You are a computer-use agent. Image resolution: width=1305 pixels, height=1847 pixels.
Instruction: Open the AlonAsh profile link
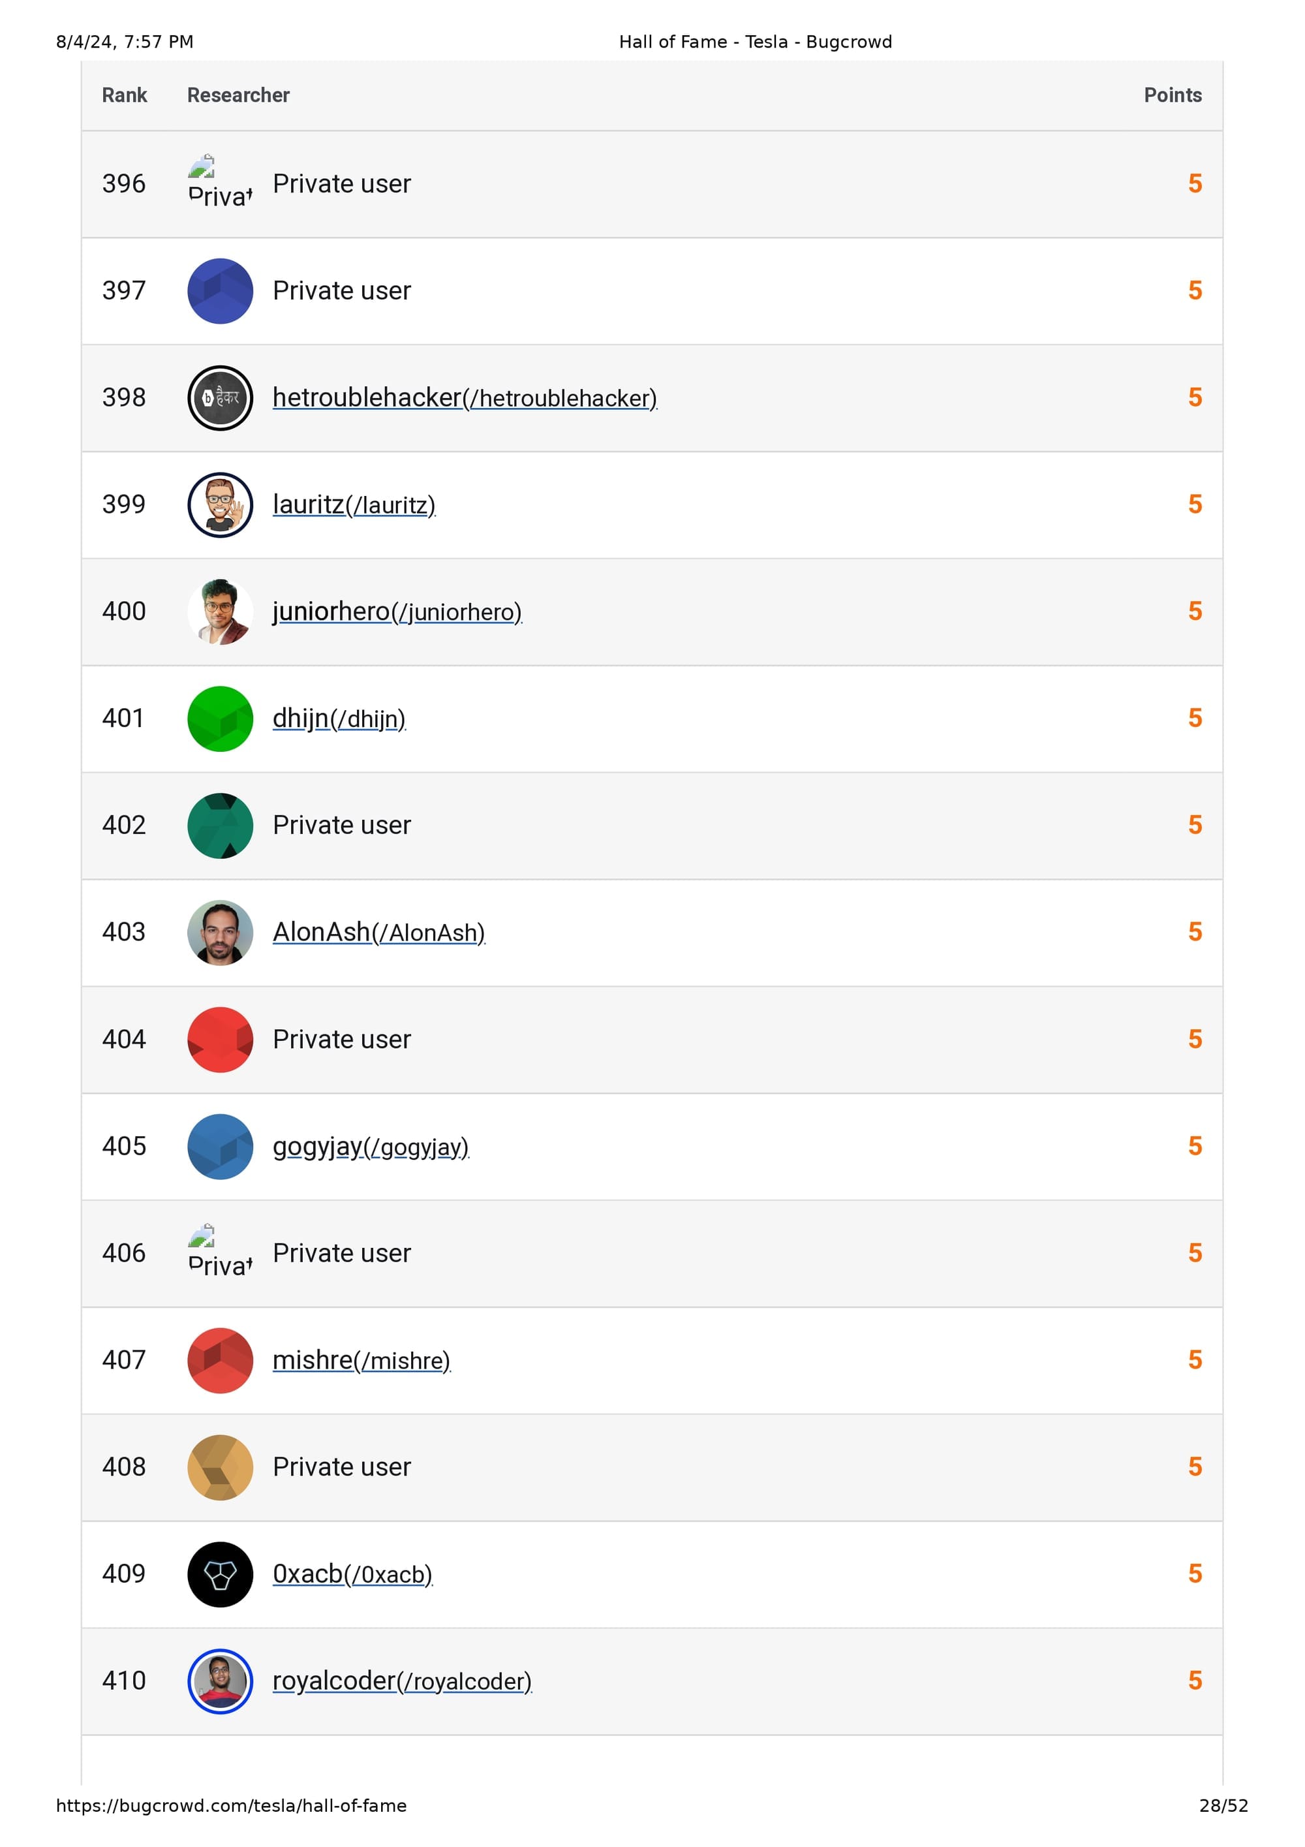click(x=378, y=933)
